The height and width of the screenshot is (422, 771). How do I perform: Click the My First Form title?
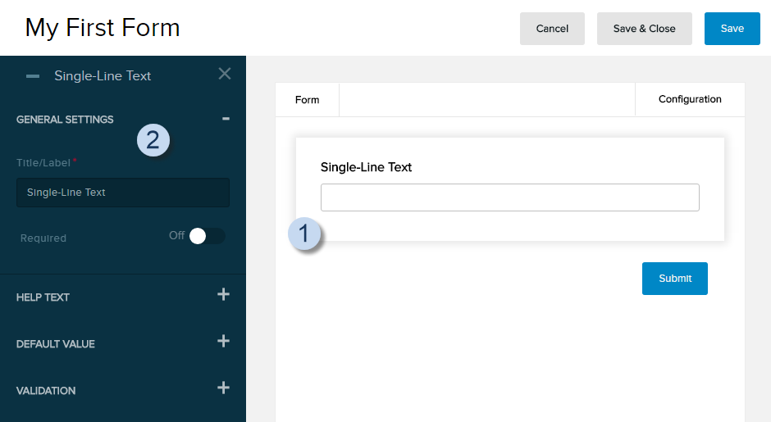pos(103,28)
